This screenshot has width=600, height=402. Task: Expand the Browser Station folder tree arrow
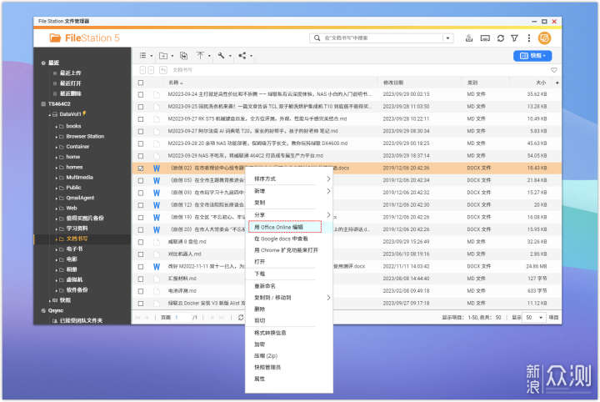pyautogui.click(x=57, y=137)
